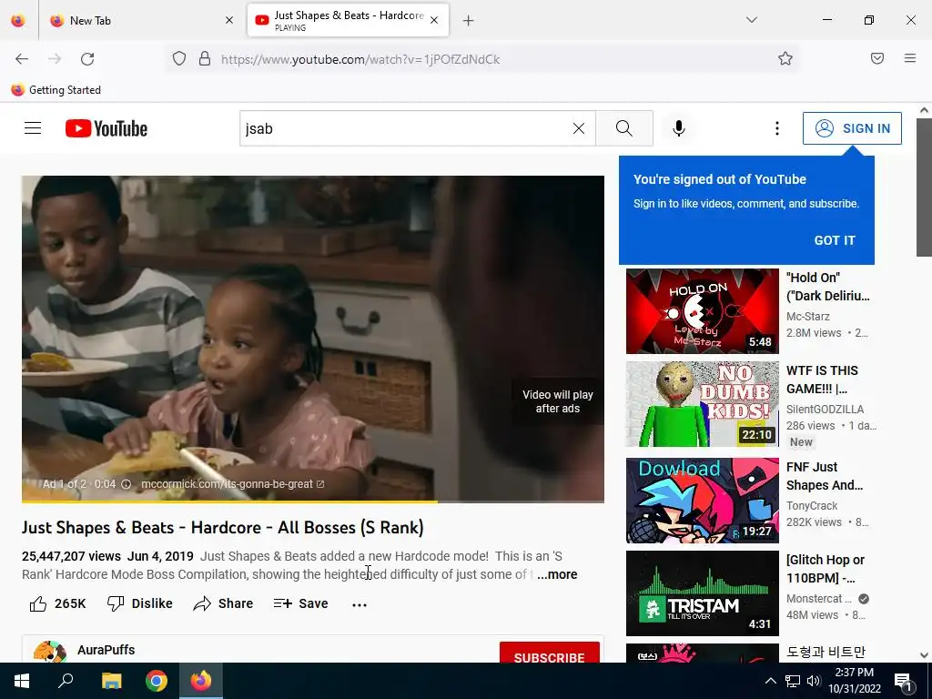
Task: Open File Explorer from the taskbar
Action: tap(111, 681)
